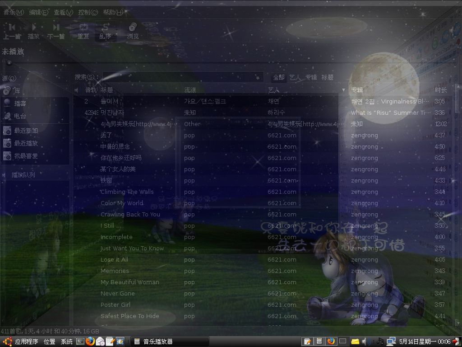Open the 编辑(E) menu
The image size is (462, 347).
[x=39, y=12]
